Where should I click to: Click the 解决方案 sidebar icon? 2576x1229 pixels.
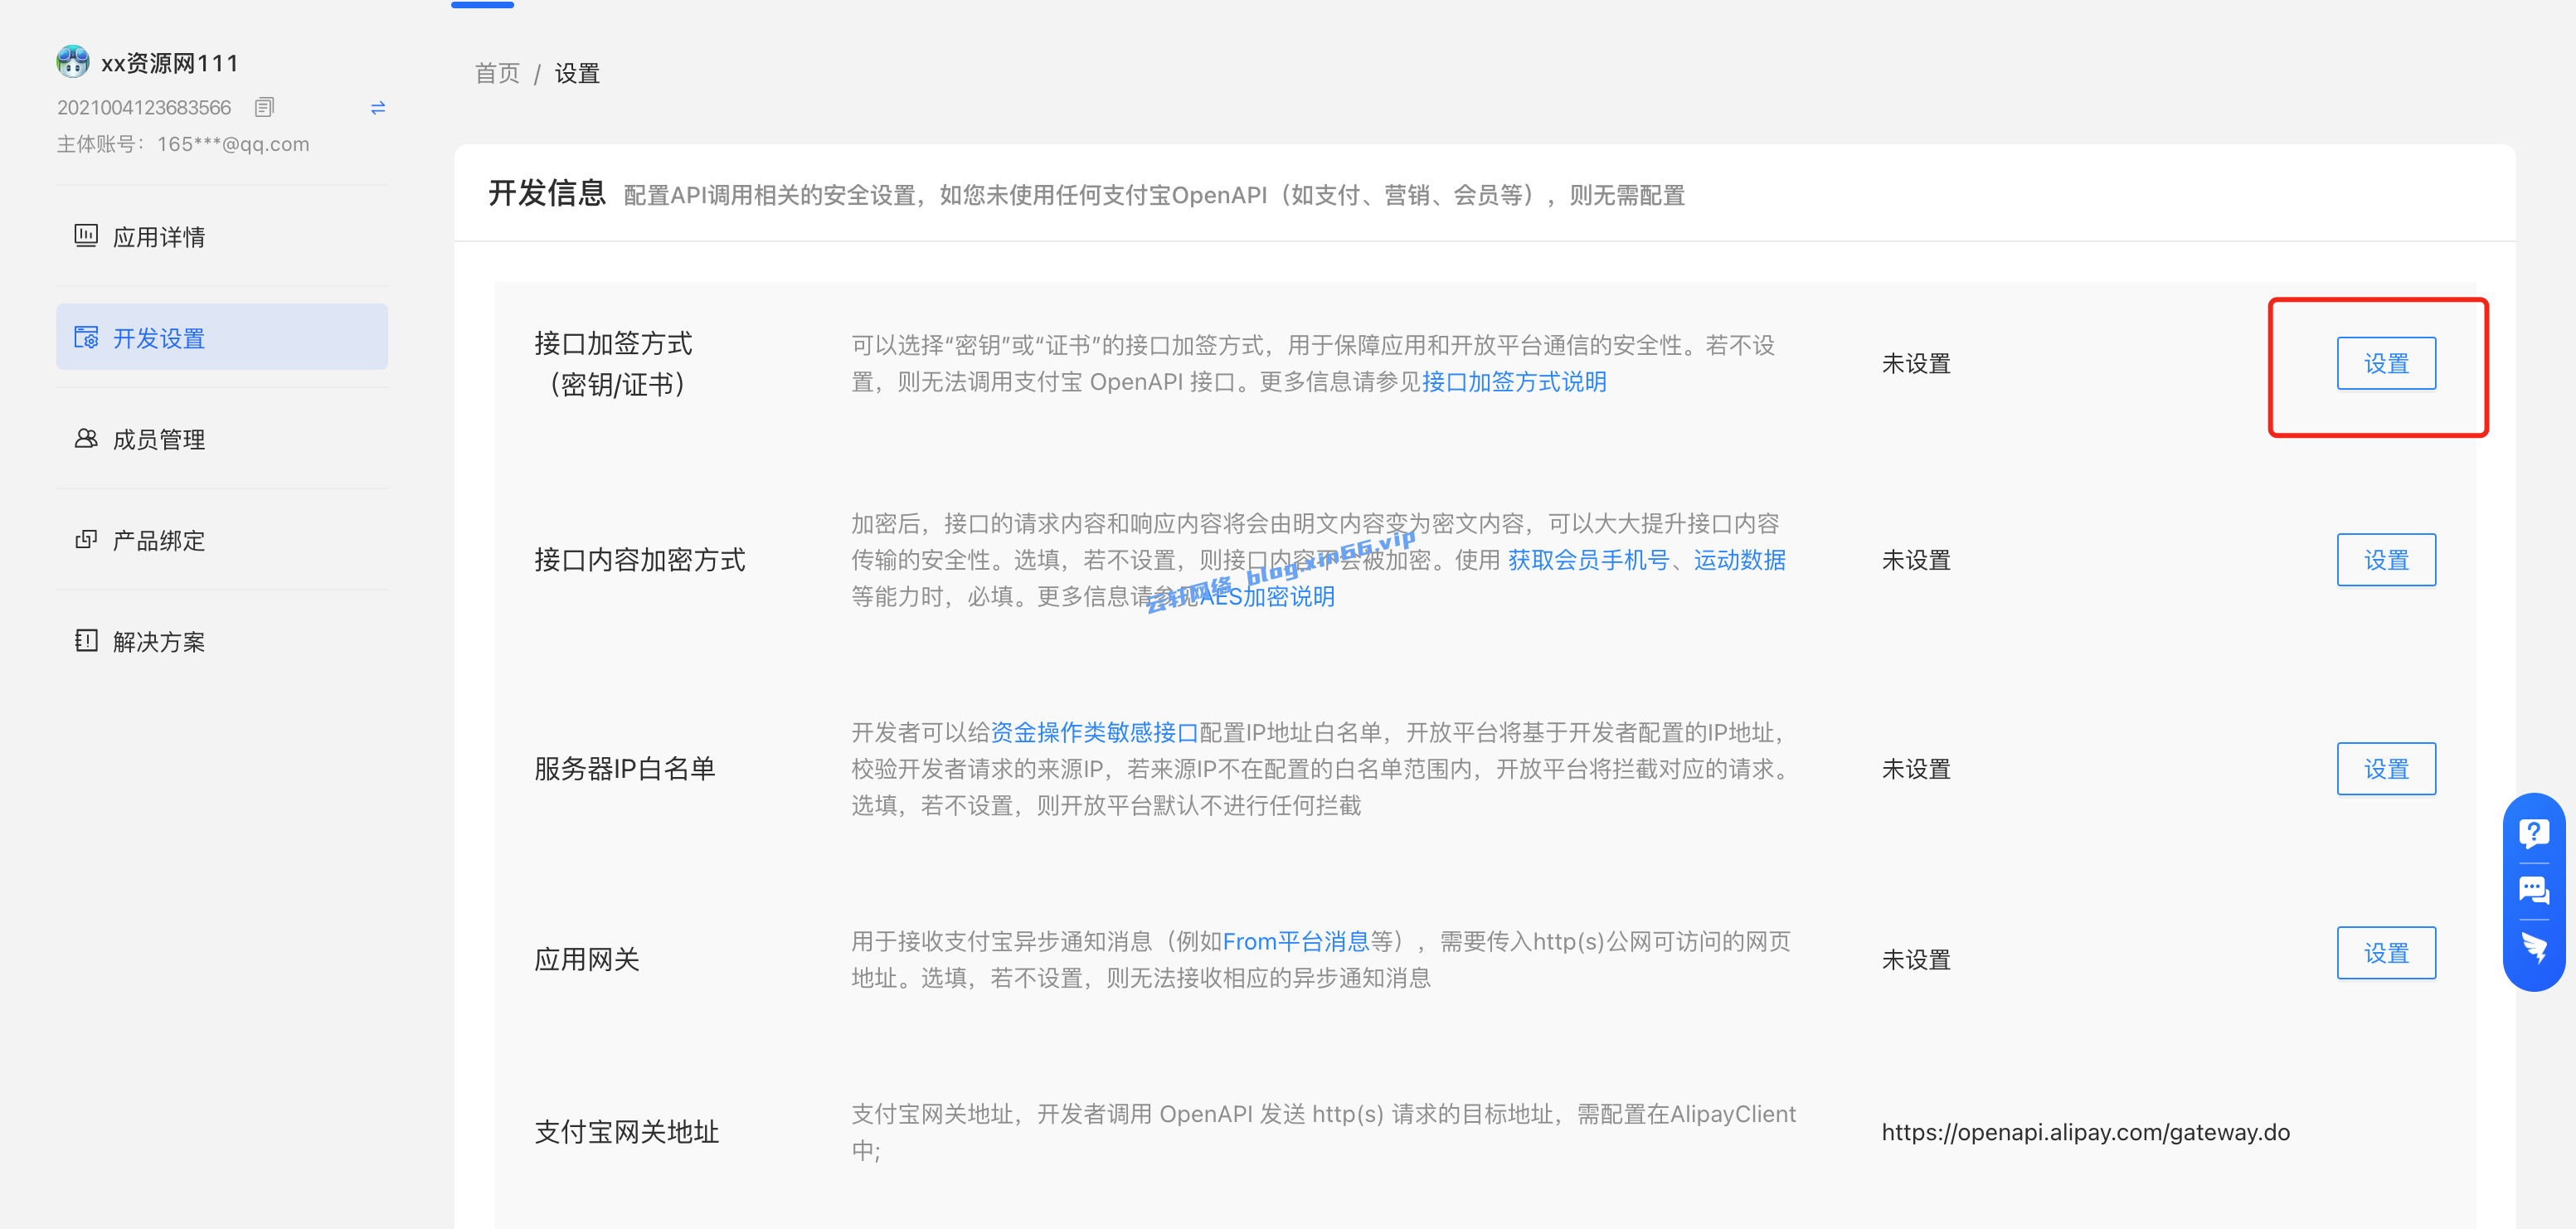pyautogui.click(x=86, y=641)
